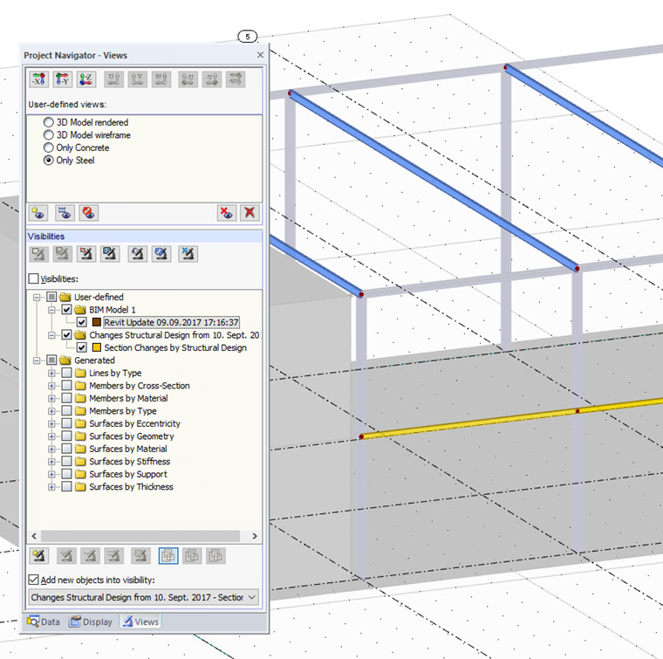Viewport: 663px width, 659px height.
Task: Close the Project Navigator panel
Action: pos(261,55)
